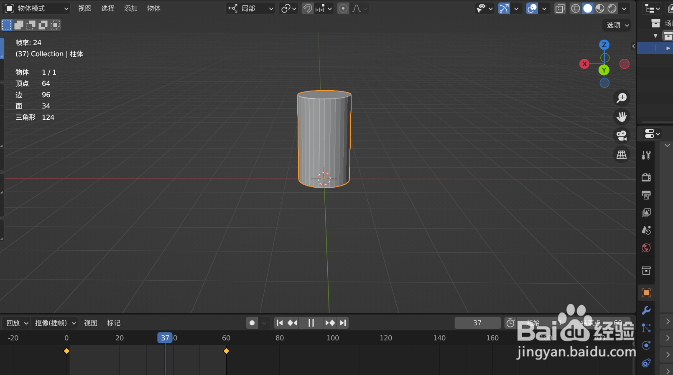Switch to rendered shading

[x=612, y=8]
